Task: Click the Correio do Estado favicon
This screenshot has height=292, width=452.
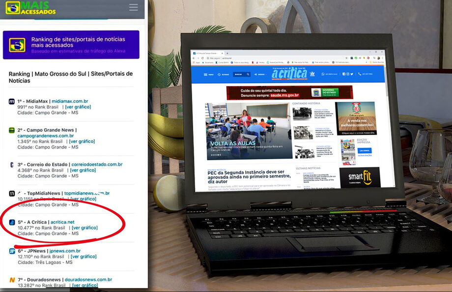Action: tap(11, 165)
